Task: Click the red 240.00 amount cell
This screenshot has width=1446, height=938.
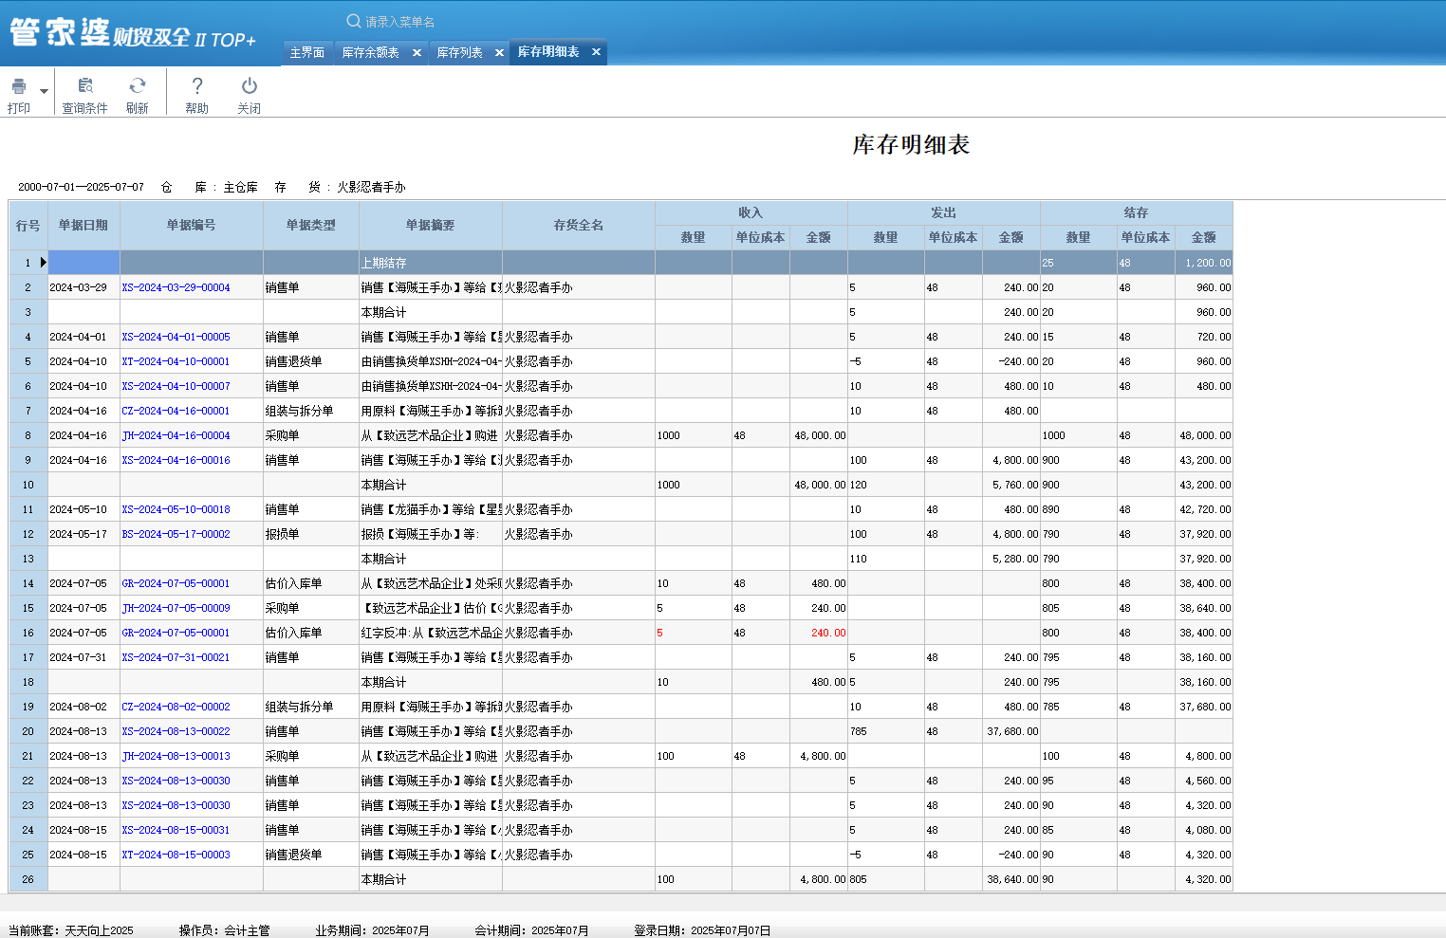Action: point(819,633)
